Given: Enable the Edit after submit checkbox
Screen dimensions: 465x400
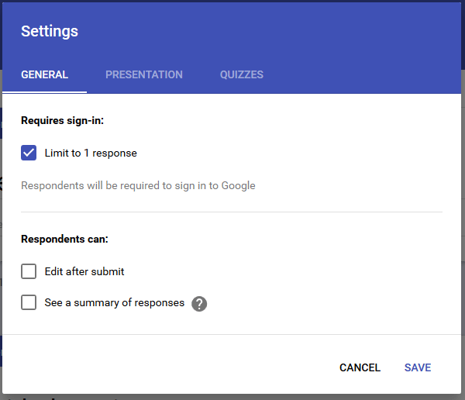Looking at the screenshot, I should pyautogui.click(x=29, y=271).
